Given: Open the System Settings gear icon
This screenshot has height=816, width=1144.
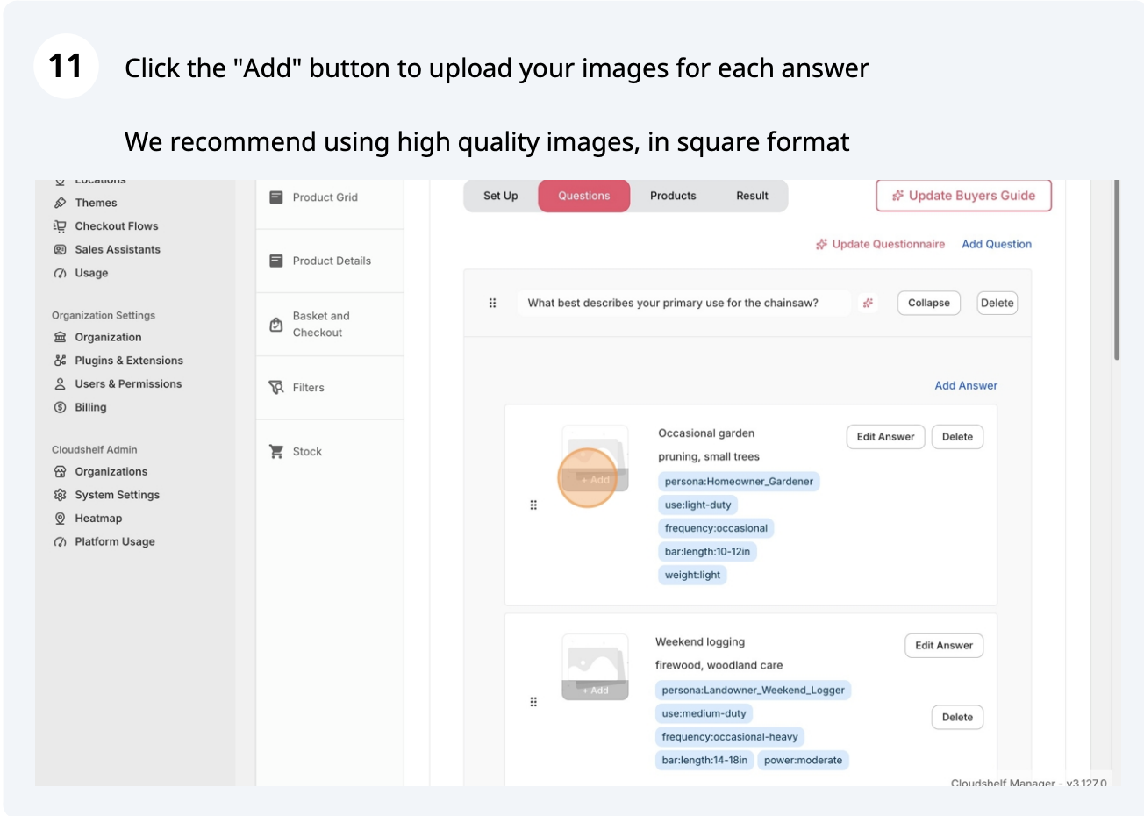Looking at the screenshot, I should click(x=60, y=495).
